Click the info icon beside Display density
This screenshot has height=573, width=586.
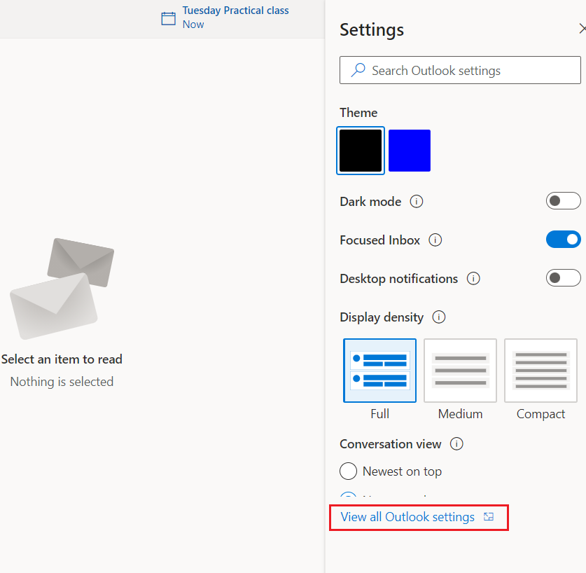tap(439, 317)
